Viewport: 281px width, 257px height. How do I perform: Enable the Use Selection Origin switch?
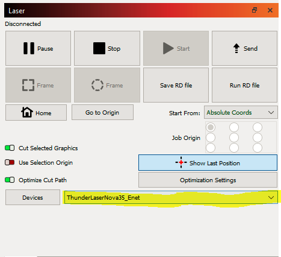click(x=10, y=162)
